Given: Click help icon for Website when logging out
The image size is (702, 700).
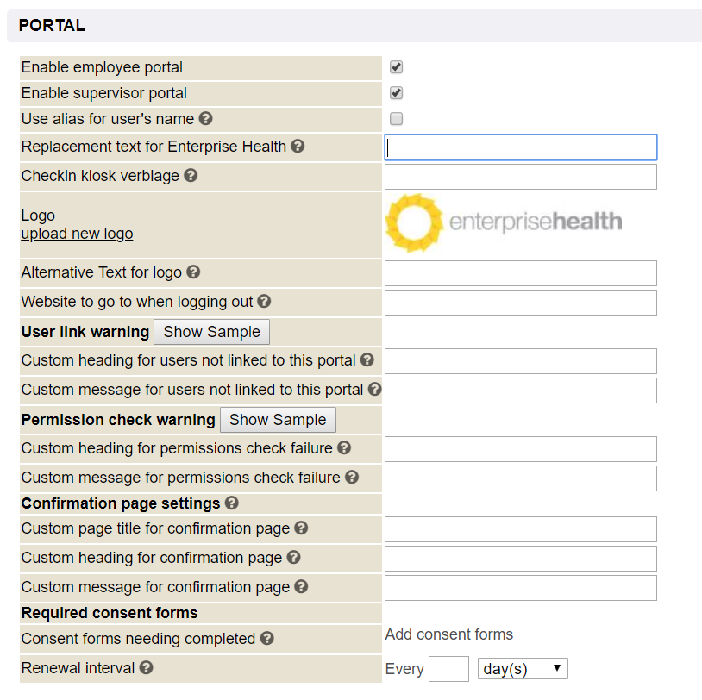Looking at the screenshot, I should 264,302.
